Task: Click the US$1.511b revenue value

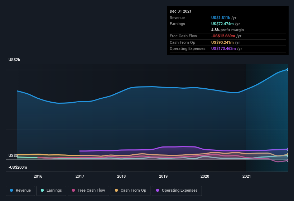Action: pyautogui.click(x=221, y=18)
